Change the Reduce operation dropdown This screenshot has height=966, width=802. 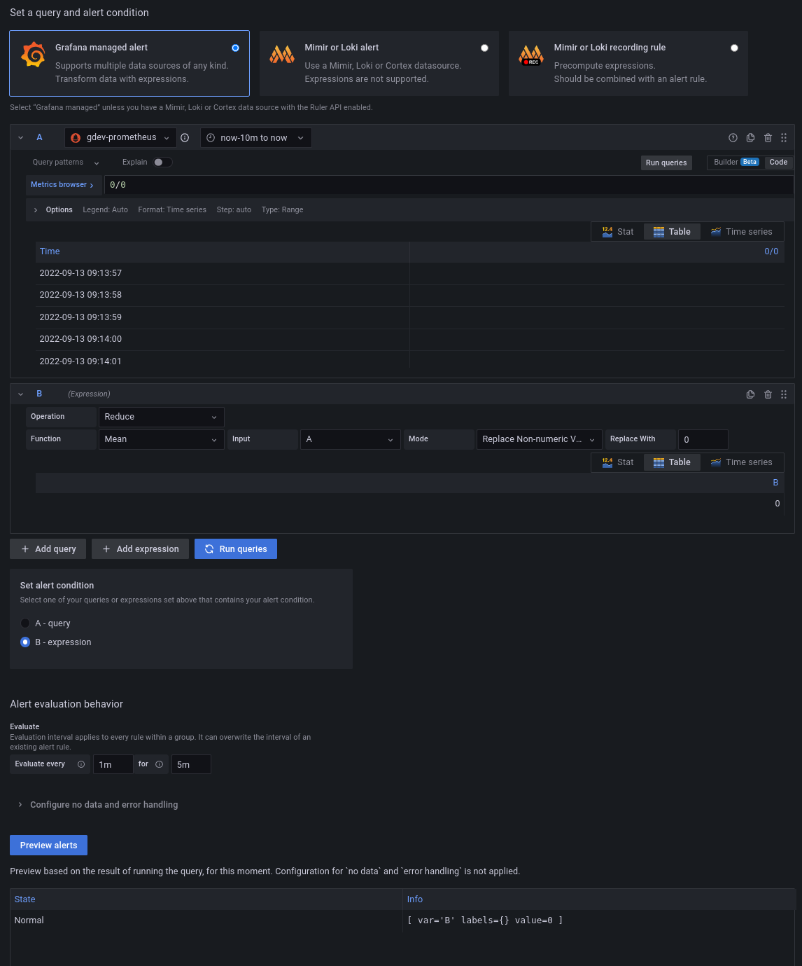coord(161,417)
